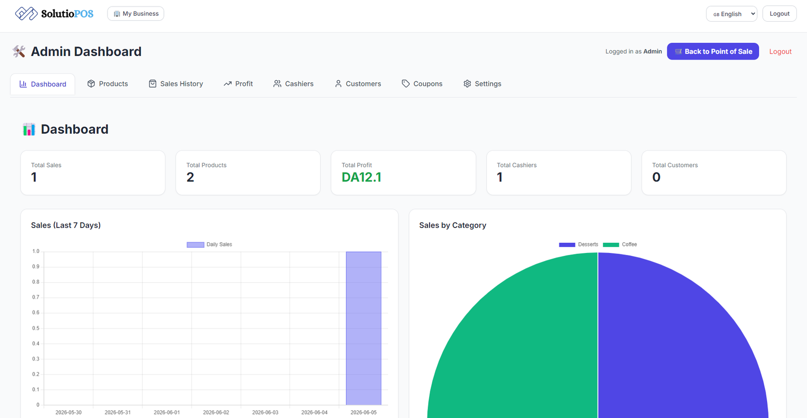Click the Sales (Last 7 Days) heading

[x=66, y=225]
